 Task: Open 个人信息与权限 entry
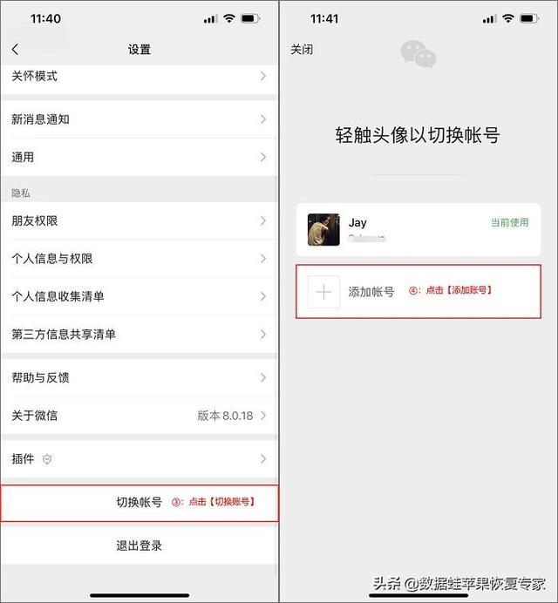click(x=139, y=259)
